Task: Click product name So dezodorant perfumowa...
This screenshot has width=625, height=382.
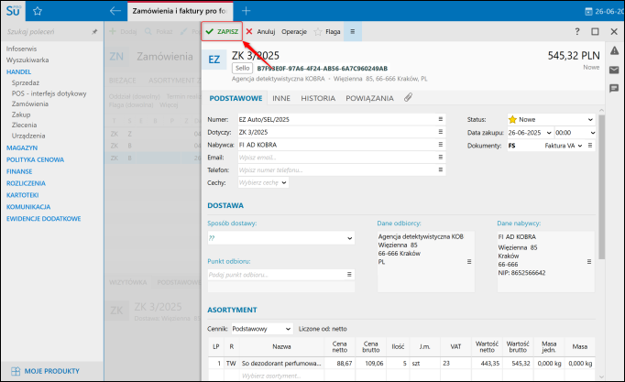Action: (x=281, y=364)
